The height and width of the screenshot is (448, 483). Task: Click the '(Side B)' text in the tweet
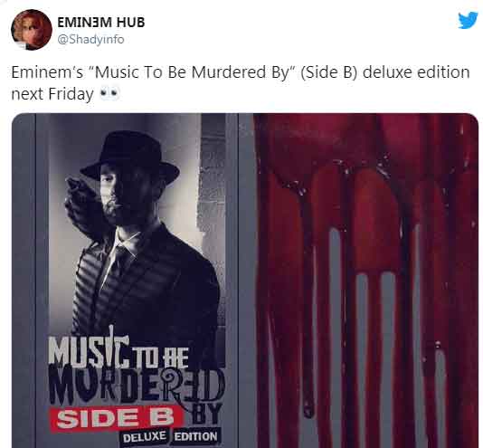[328, 72]
